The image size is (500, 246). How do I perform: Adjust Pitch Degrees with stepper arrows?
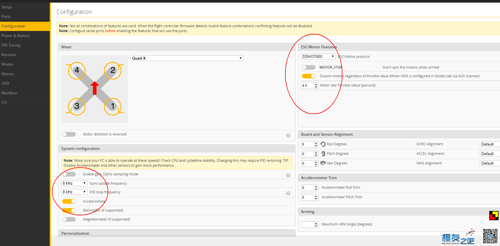(x=316, y=154)
